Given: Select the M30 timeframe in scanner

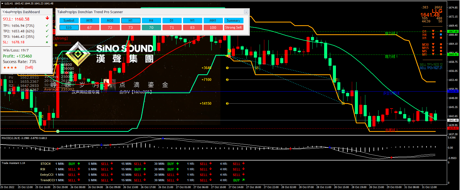Looking at the screenshot, I should pyautogui.click(x=110, y=21).
